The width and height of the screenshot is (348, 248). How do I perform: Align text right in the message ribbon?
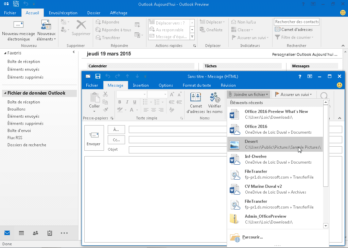(x=161, y=110)
